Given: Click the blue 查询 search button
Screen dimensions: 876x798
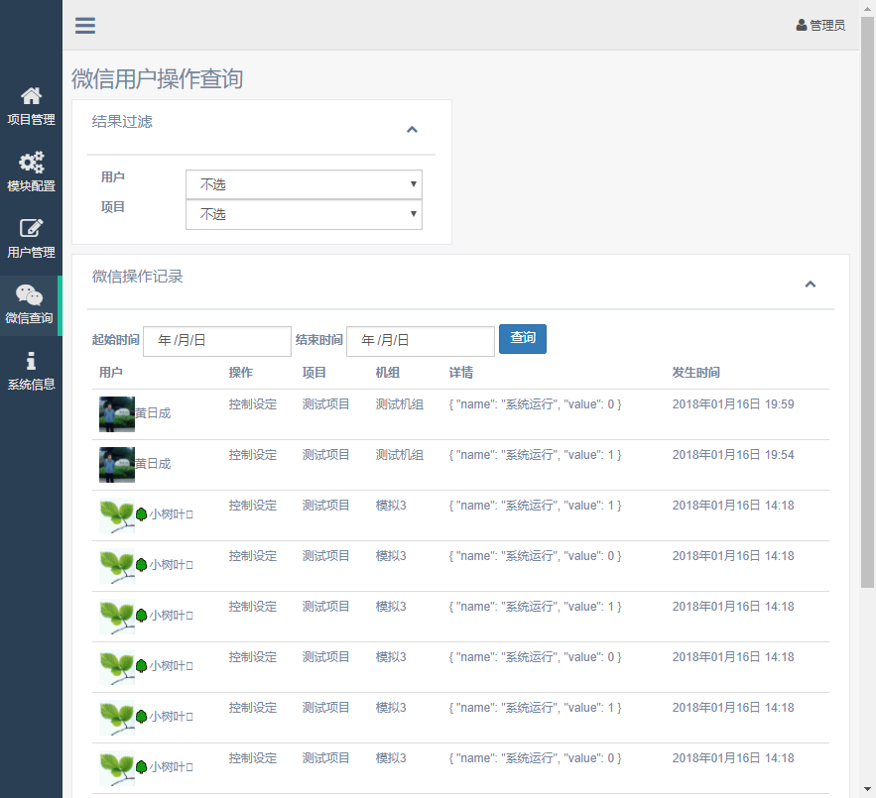Looking at the screenshot, I should (x=522, y=338).
